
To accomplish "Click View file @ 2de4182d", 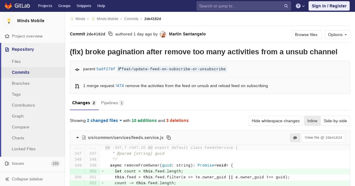I will coord(323,138).
